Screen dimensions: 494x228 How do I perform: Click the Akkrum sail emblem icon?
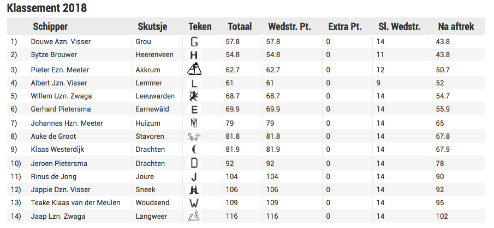click(194, 69)
